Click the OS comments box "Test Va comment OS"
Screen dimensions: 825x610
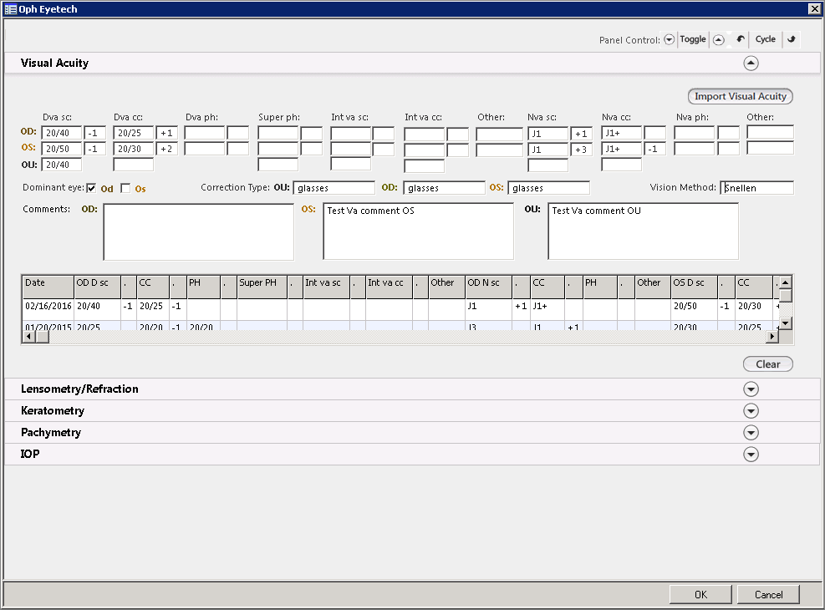click(x=418, y=231)
